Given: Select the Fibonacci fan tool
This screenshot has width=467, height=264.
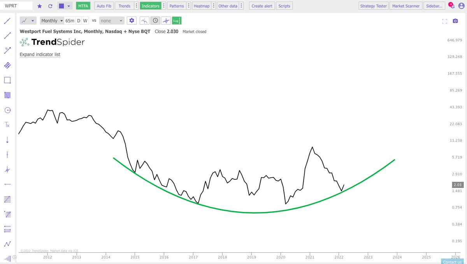Looking at the screenshot, I should 7,214.
